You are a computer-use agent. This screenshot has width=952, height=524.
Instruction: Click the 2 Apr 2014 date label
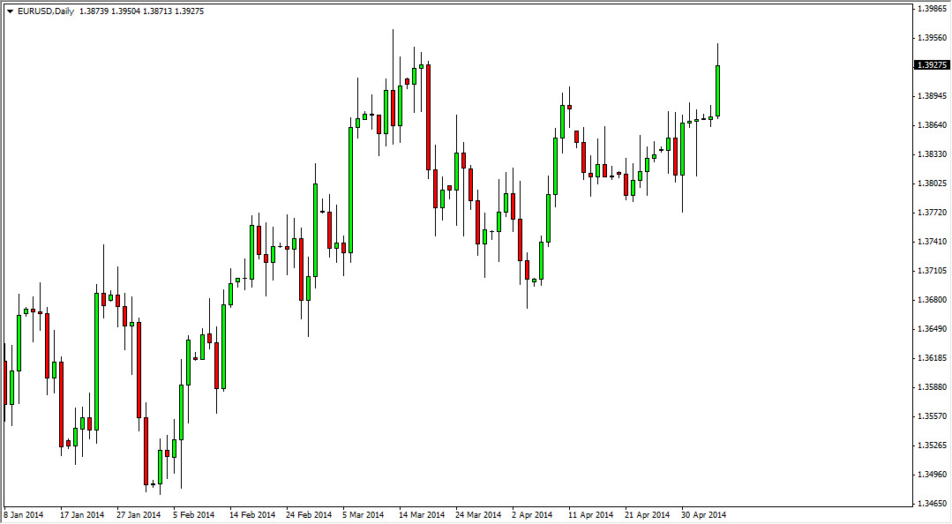(532, 515)
